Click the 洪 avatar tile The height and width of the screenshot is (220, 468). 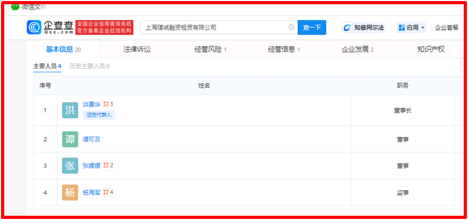(70, 110)
